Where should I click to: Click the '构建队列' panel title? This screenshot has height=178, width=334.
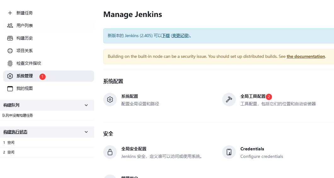pos(11,105)
